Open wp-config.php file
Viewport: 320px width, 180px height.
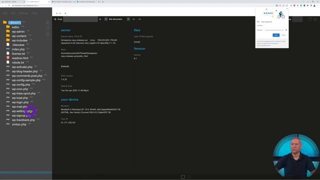point(21,84)
